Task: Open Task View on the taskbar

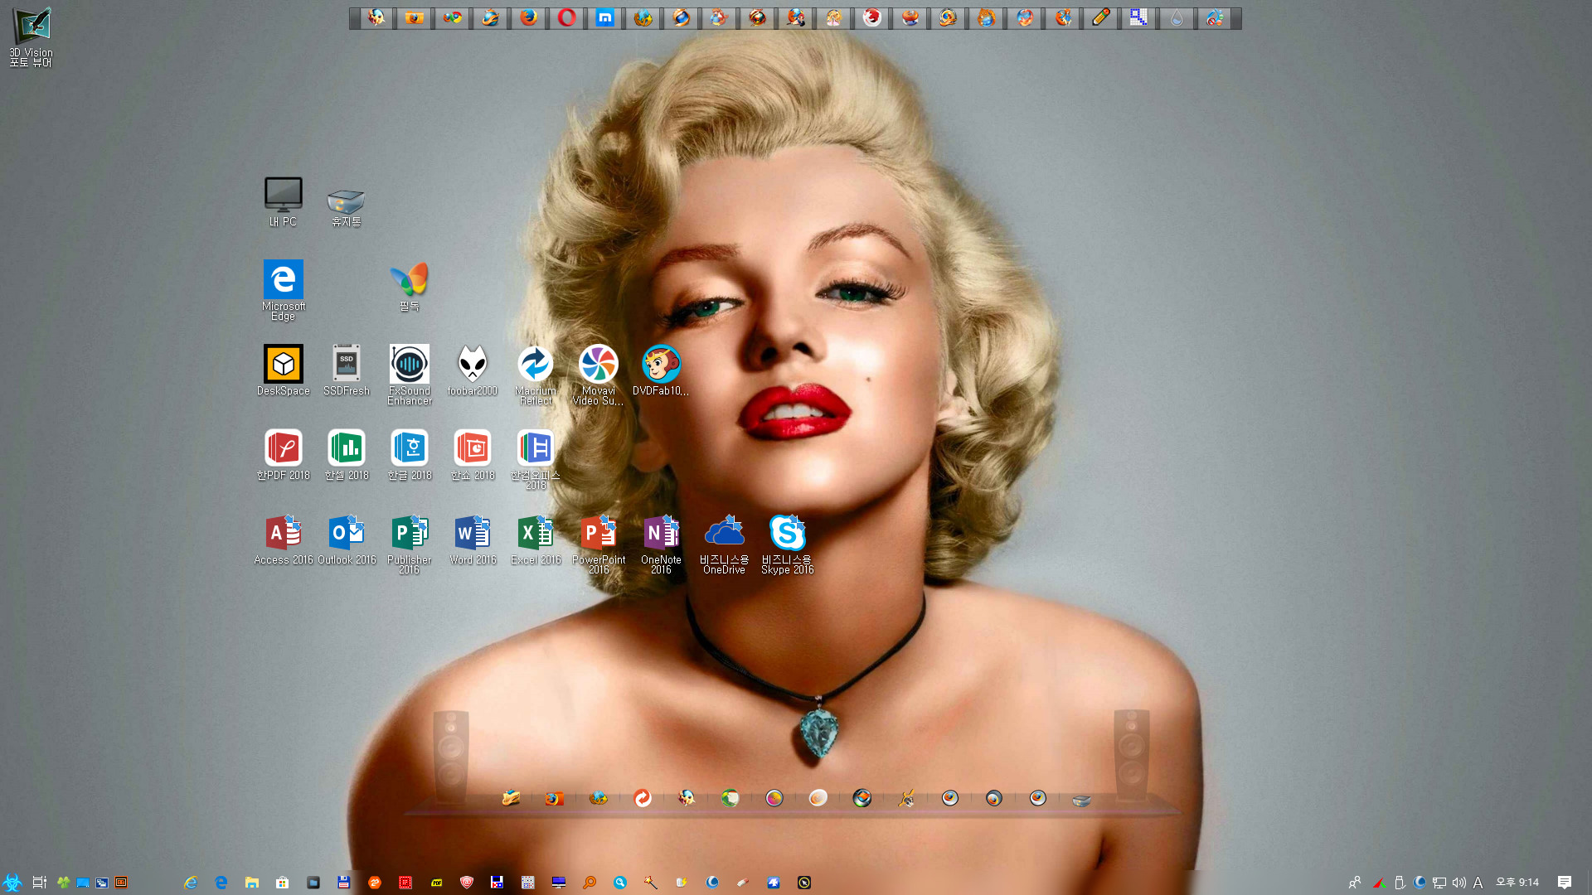Action: [39, 883]
